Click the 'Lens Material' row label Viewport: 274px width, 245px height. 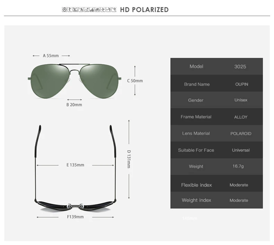pyautogui.click(x=196, y=133)
